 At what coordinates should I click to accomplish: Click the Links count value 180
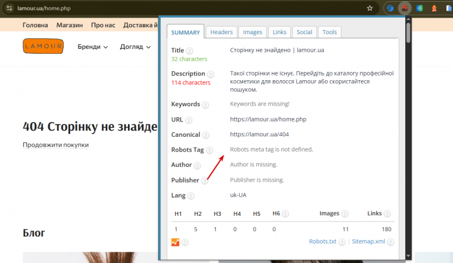tap(386, 229)
